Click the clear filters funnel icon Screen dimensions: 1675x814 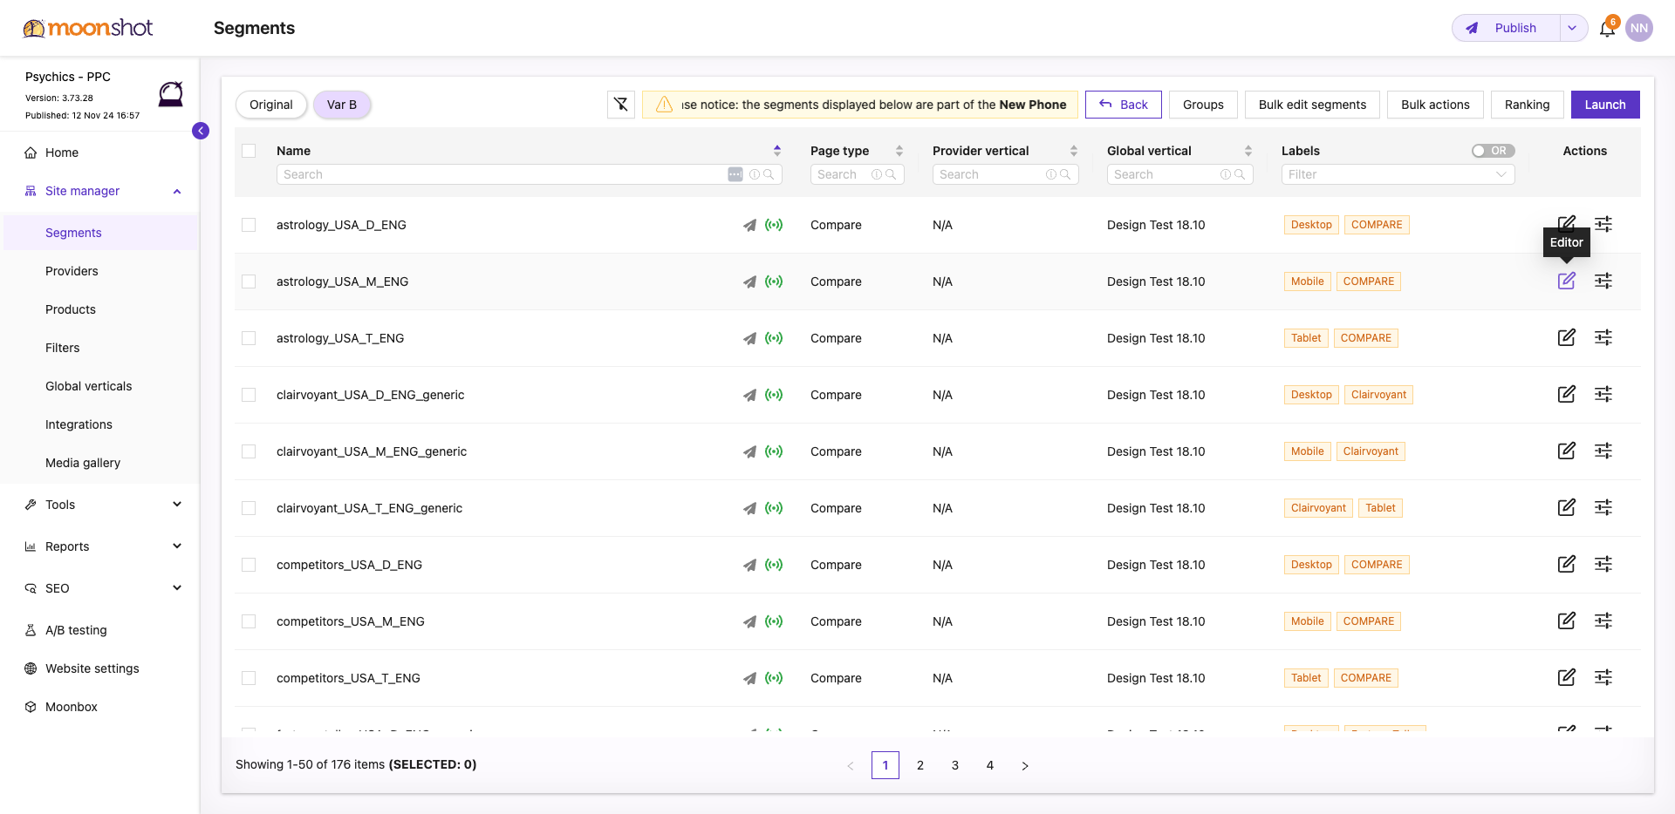[x=620, y=105]
